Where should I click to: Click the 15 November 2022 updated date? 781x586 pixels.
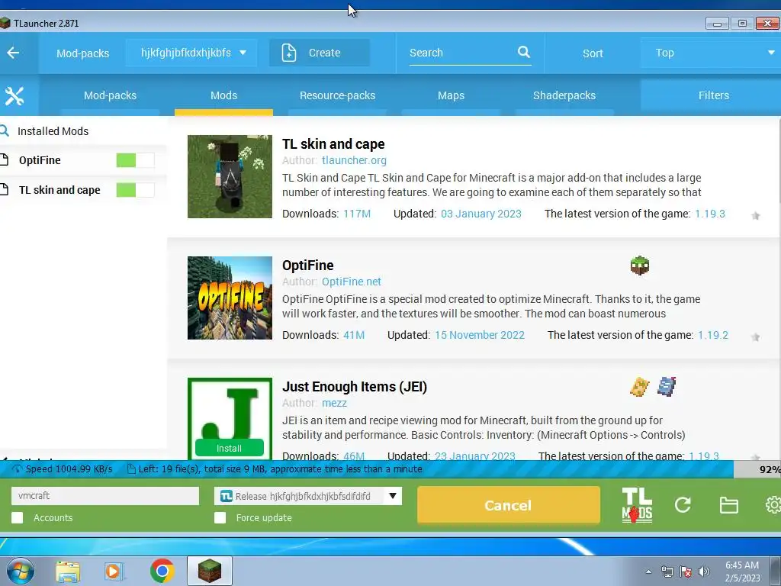[x=480, y=335]
